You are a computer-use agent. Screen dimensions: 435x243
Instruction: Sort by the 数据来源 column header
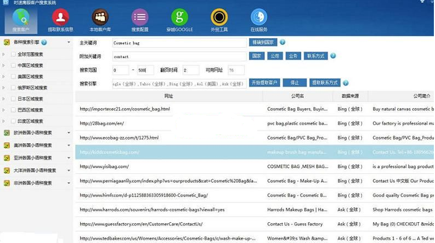coord(350,96)
